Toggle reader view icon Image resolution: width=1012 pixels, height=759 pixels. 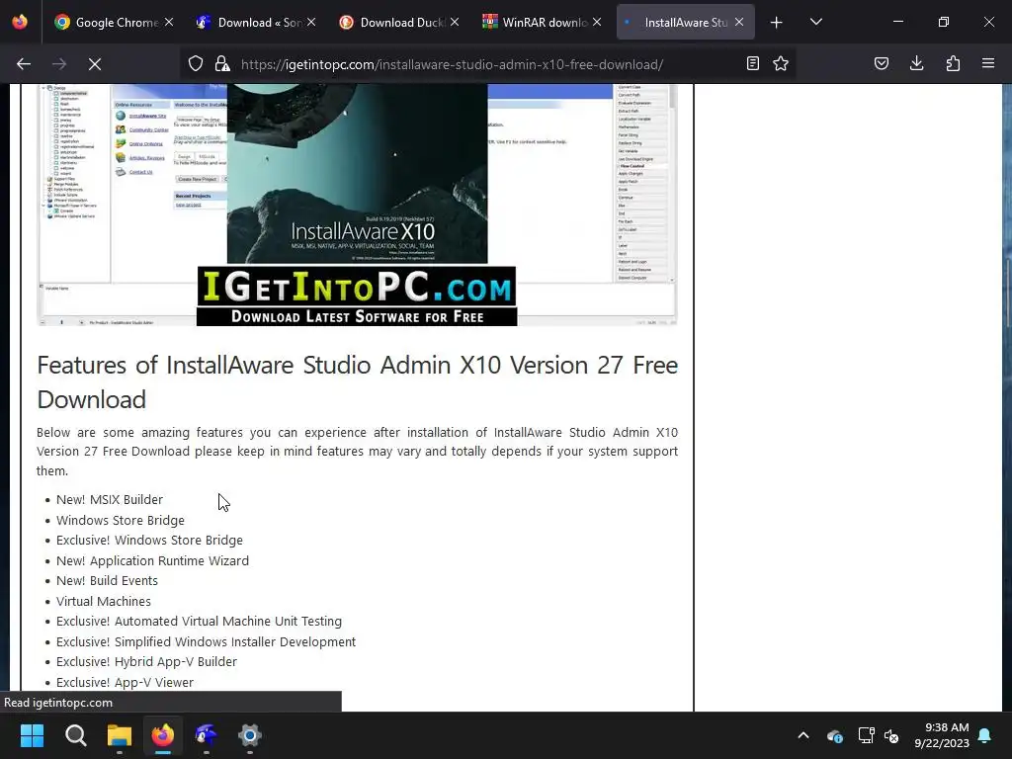(x=752, y=63)
